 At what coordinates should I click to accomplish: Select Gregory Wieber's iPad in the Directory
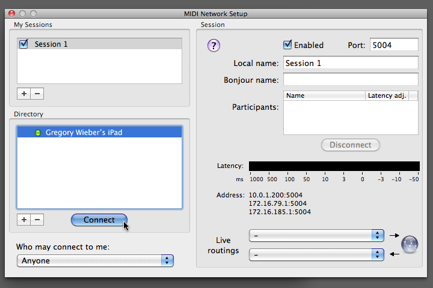coord(84,133)
